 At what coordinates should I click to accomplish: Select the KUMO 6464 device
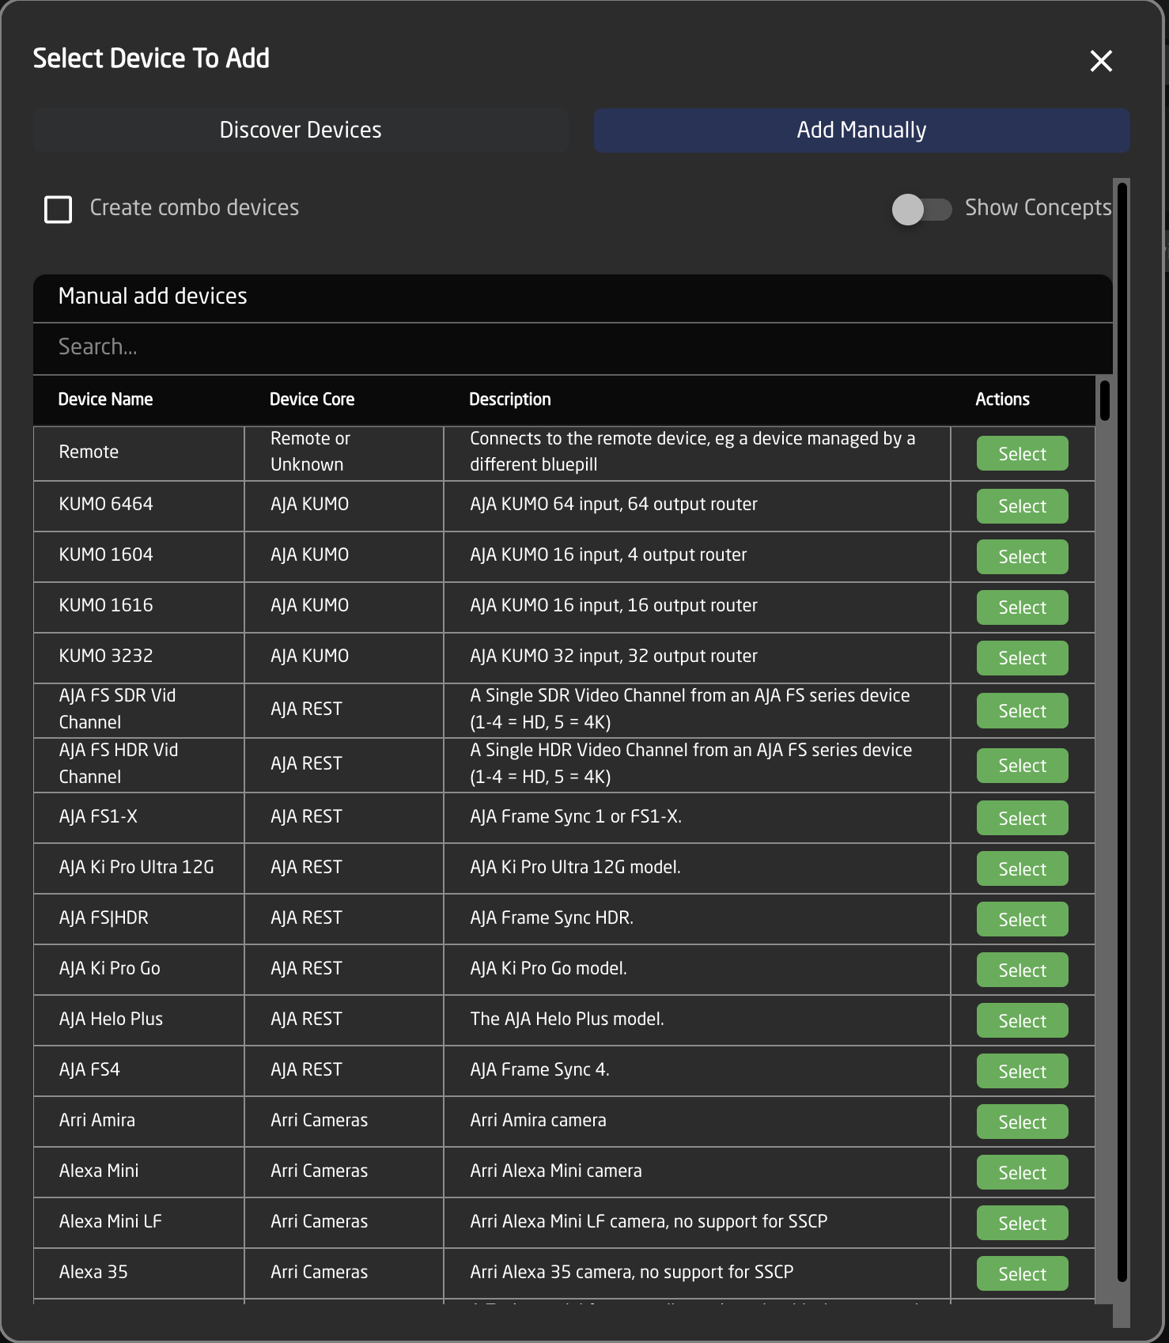pos(1022,506)
